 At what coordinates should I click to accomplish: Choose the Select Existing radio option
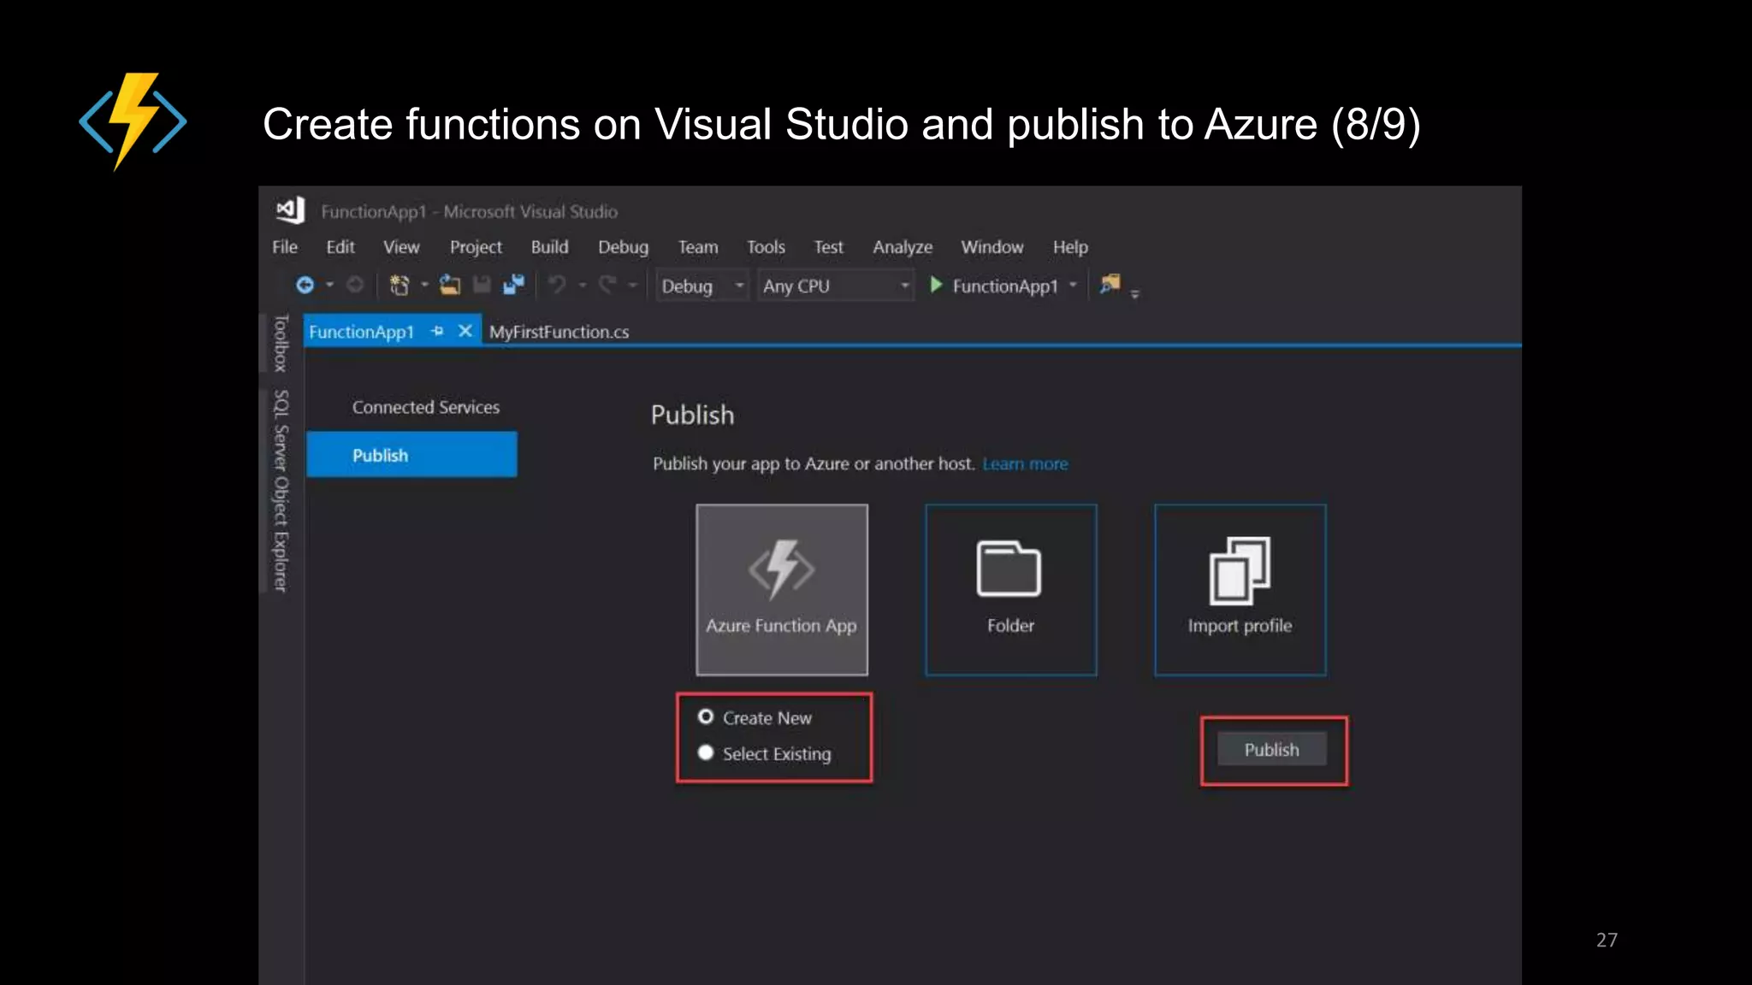click(706, 752)
